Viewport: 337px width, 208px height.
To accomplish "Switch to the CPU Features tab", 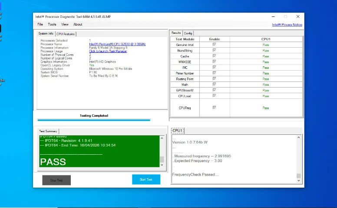I will (66, 34).
